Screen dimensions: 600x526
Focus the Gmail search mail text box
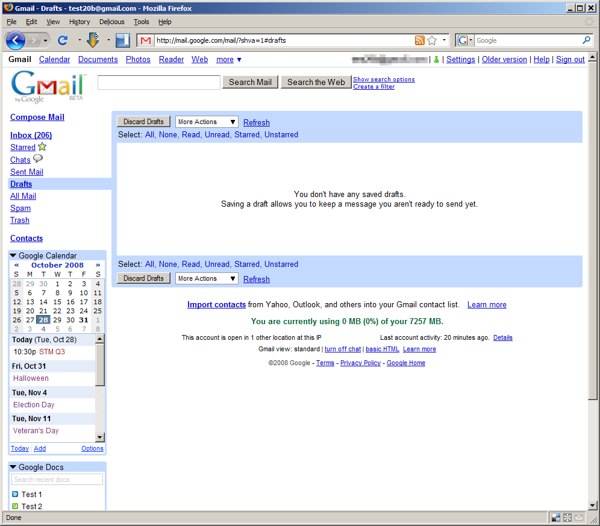click(159, 83)
